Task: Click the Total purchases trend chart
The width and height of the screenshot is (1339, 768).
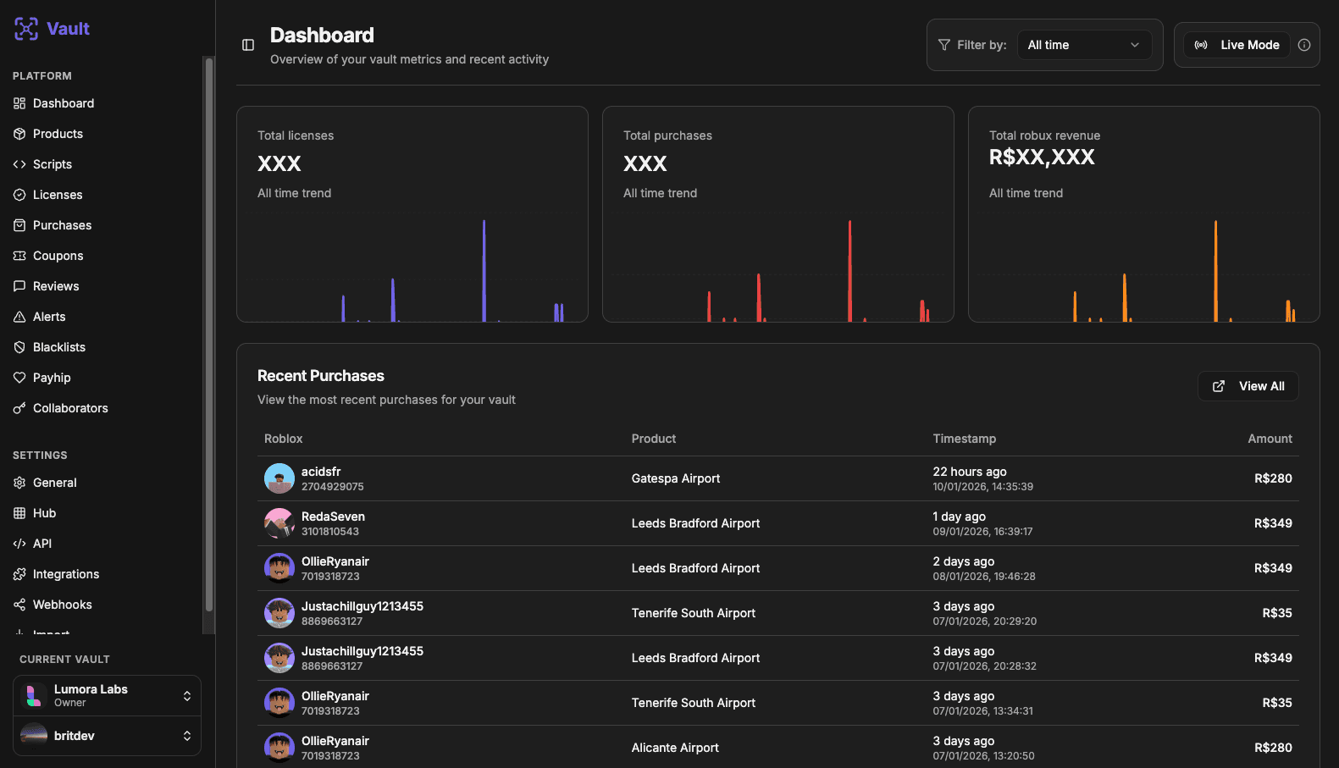Action: point(777,267)
